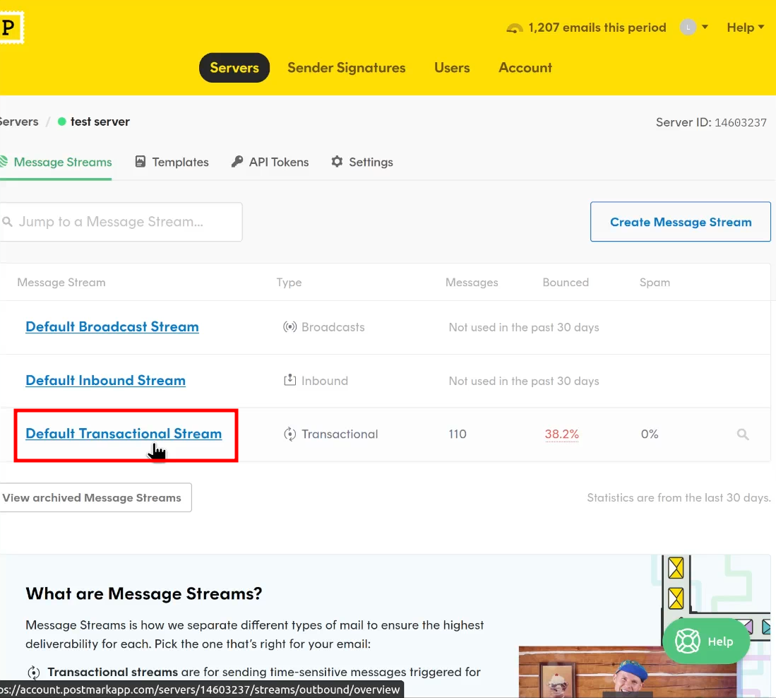
Task: Click the test server breadcrumb name
Action: click(100, 122)
